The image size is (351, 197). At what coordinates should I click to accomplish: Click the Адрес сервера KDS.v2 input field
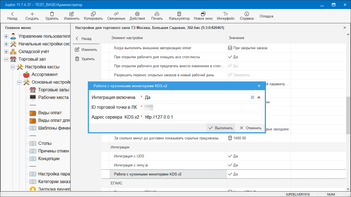tap(202, 117)
